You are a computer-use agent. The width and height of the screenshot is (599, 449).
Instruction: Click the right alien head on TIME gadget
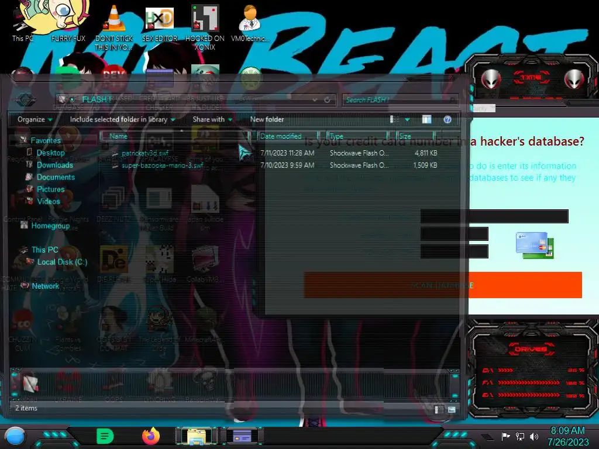(574, 79)
